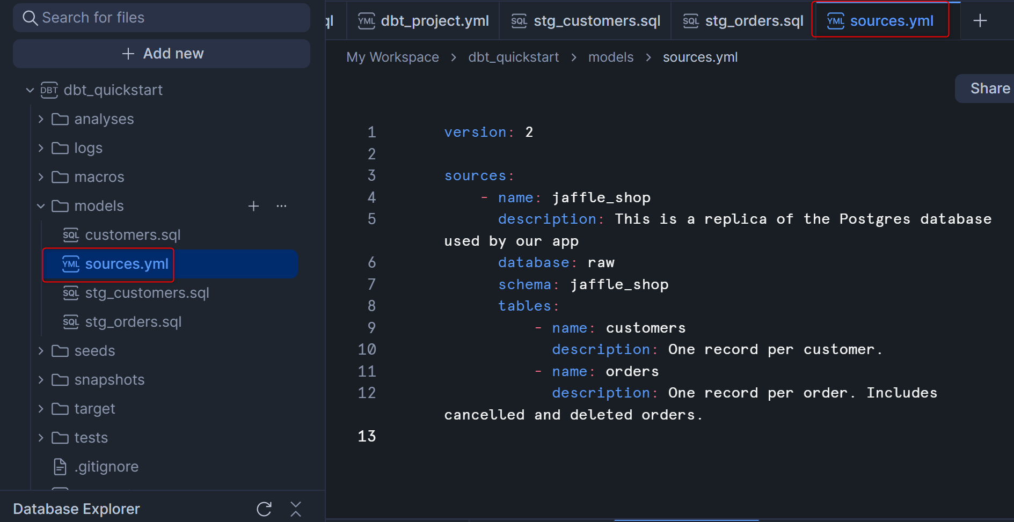Click the plus icon beside models folder
Viewport: 1014px width, 522px height.
pos(253,206)
